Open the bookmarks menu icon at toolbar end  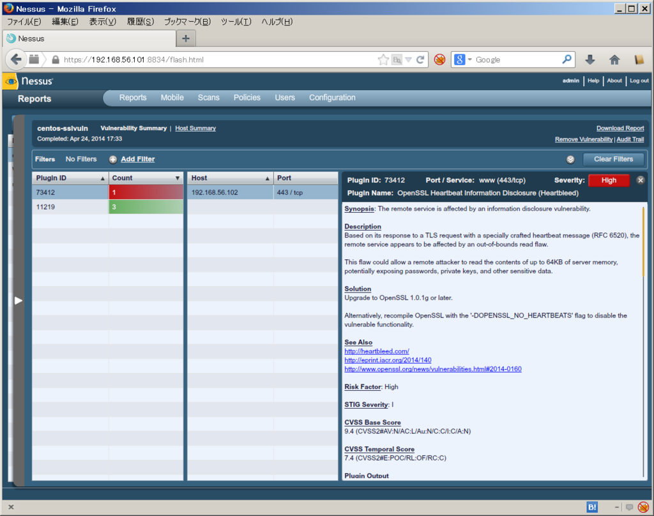tap(639, 59)
